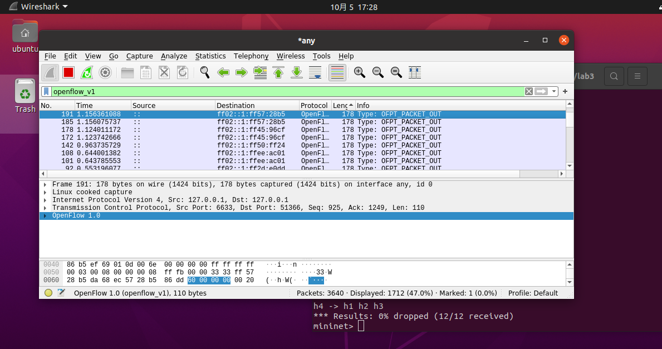Jump to the last packet icon
The height and width of the screenshot is (349, 662).
[x=297, y=72]
